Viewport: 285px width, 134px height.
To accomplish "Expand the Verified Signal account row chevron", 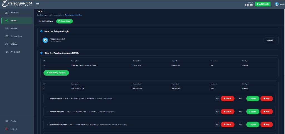I will tap(217, 99).
